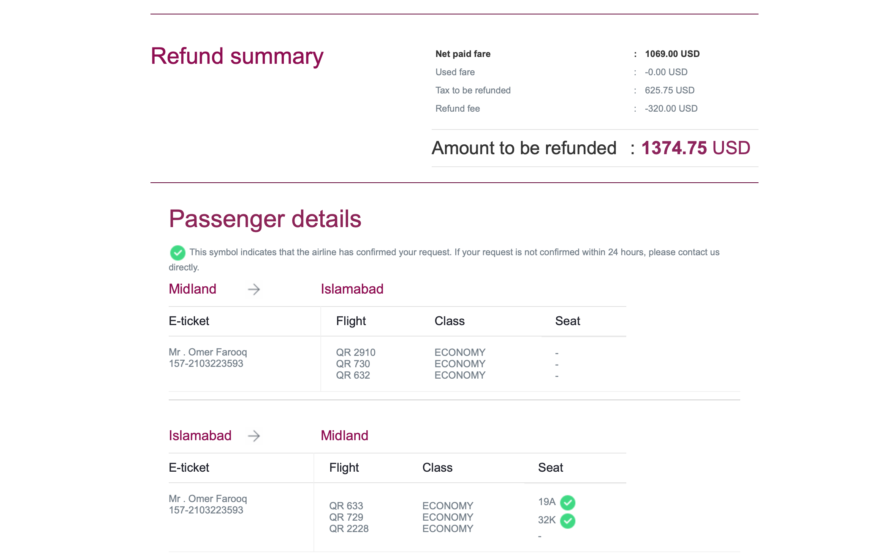Click the Seat column header in the return table

click(550, 468)
